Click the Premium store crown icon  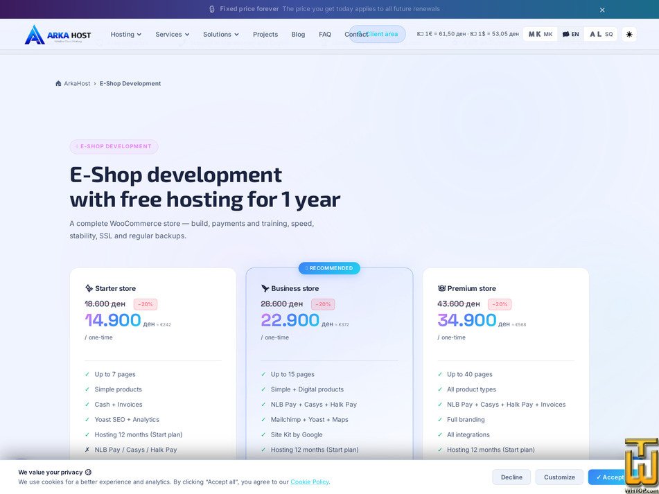point(441,288)
